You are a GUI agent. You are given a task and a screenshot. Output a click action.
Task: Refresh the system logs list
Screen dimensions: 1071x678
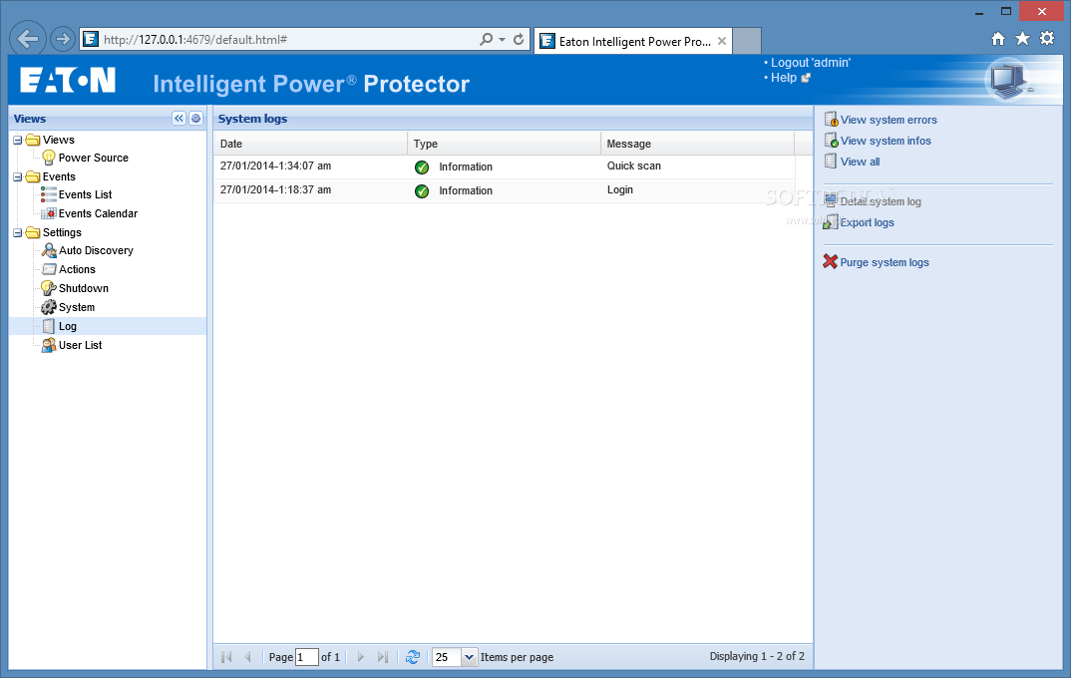click(x=413, y=657)
